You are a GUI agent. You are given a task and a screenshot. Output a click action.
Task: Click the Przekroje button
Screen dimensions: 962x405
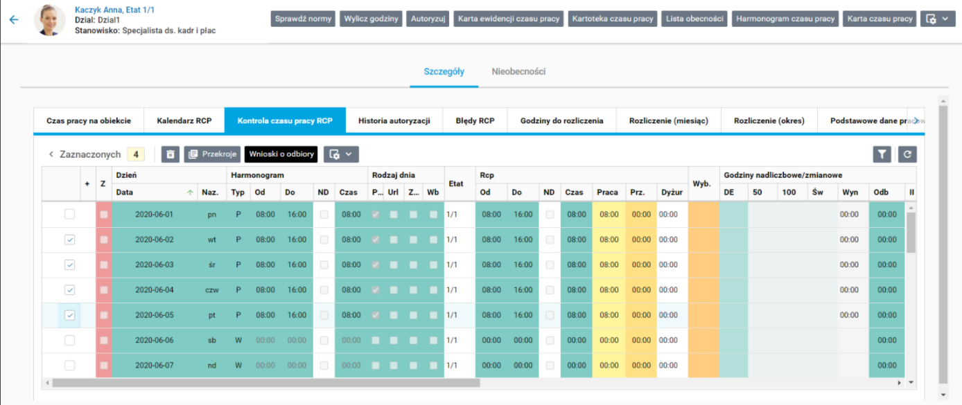(212, 154)
